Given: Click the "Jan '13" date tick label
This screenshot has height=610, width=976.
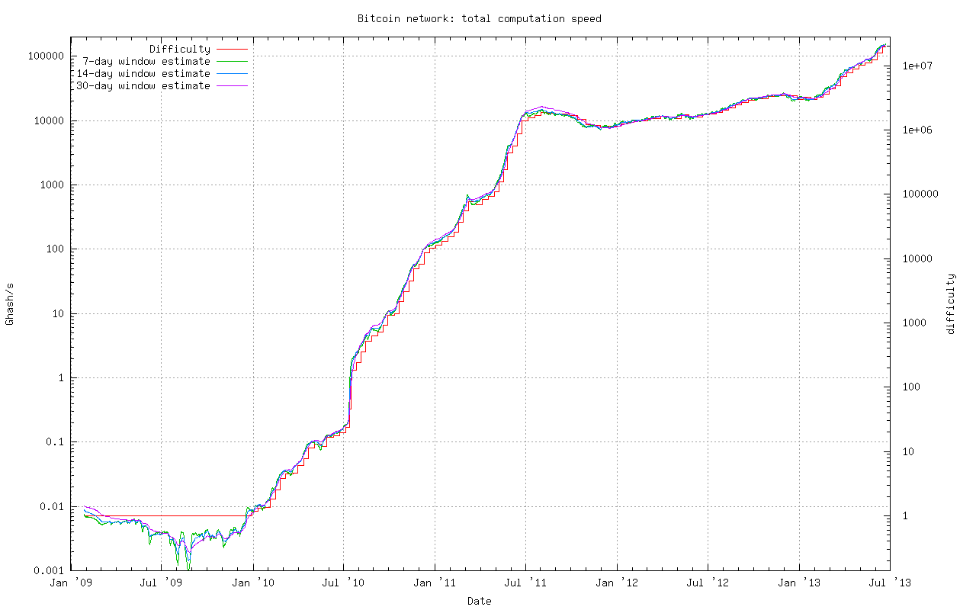Looking at the screenshot, I should [x=800, y=583].
